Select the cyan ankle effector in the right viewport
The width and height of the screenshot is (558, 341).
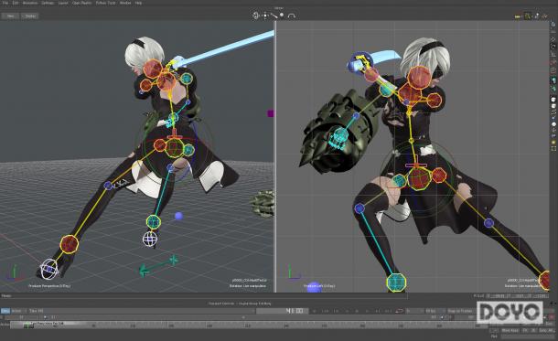(396, 282)
